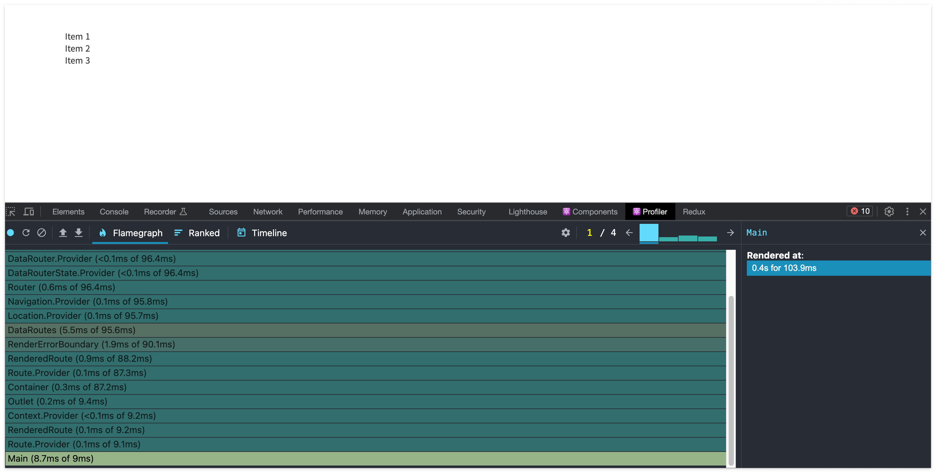This screenshot has width=936, height=473.
Task: Click the save profile download icon
Action: [78, 233]
